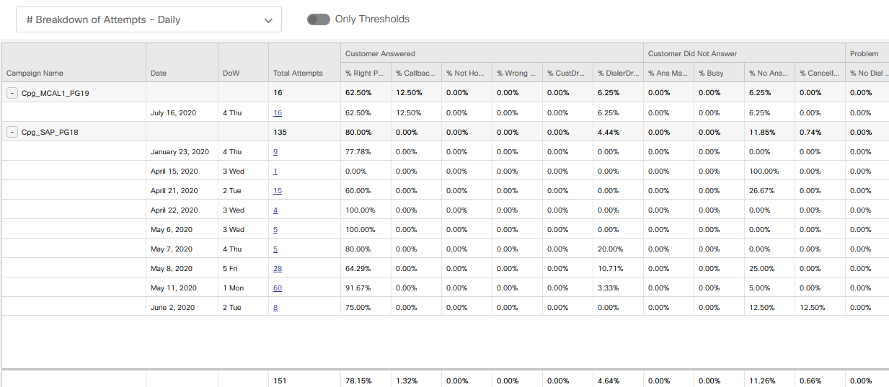Open the May 11, 2020 attempts link 60
The height and width of the screenshot is (387, 889).
point(278,288)
